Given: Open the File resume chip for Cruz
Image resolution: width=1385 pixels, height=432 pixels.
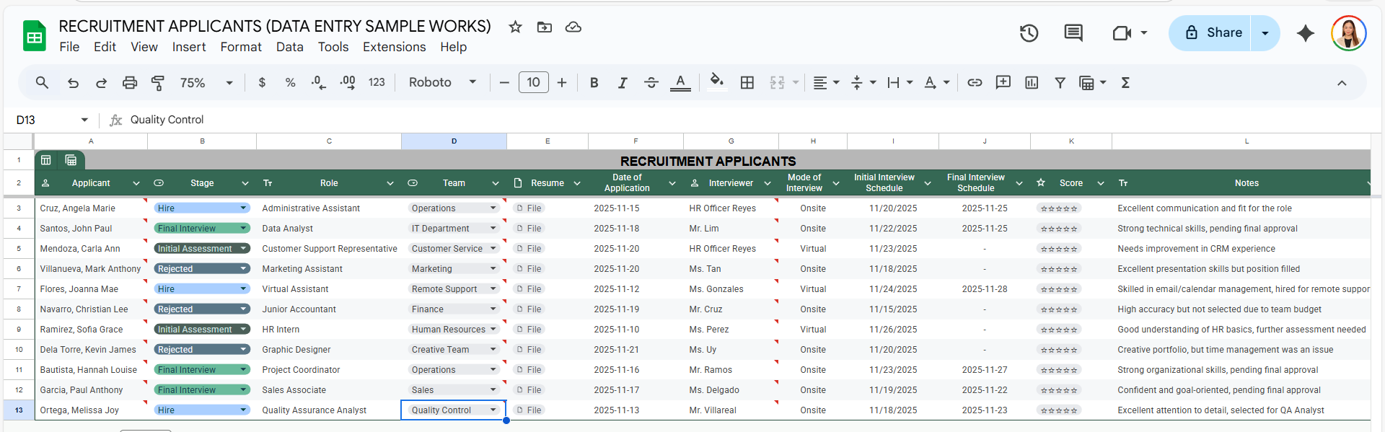Looking at the screenshot, I should click(x=528, y=208).
